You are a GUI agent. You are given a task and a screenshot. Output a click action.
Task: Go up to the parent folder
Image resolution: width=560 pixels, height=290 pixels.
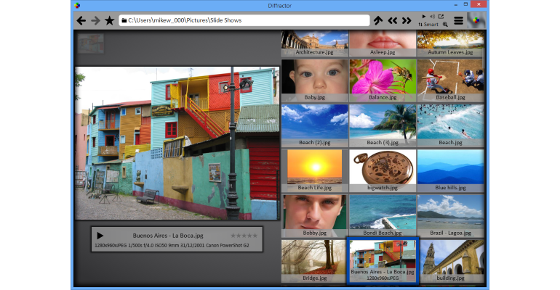[x=377, y=20]
